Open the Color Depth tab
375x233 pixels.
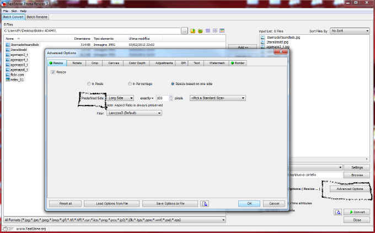click(137, 63)
